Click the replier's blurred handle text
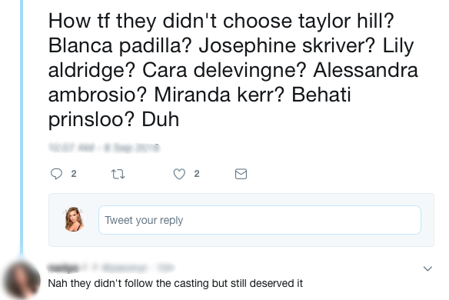This screenshot has height=300, width=449. pos(123,268)
